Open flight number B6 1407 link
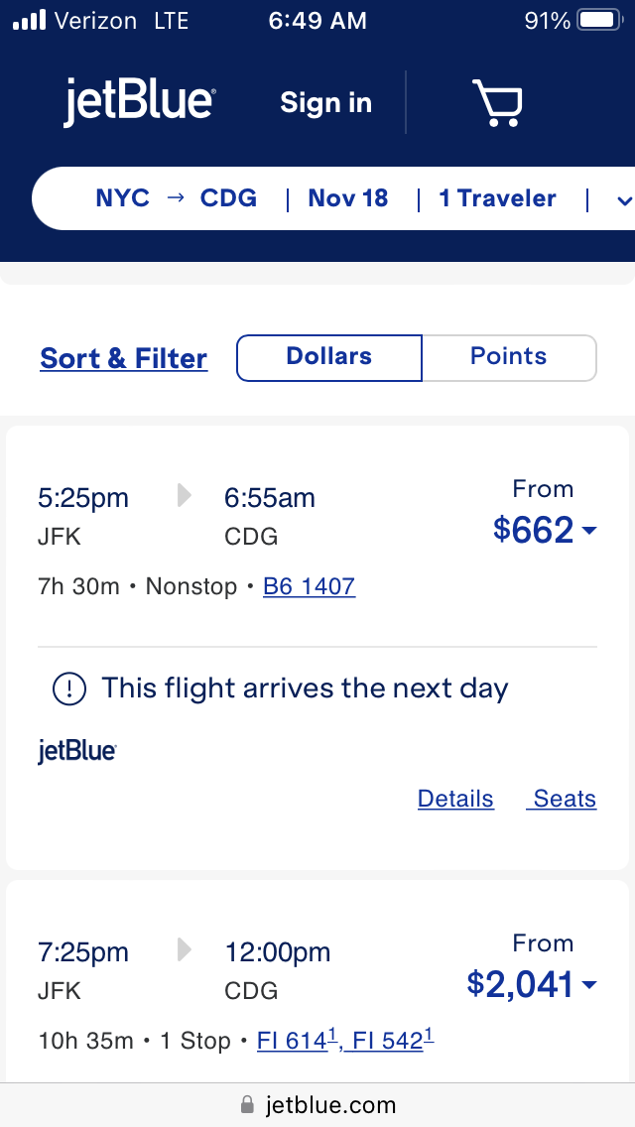The height and width of the screenshot is (1127, 635). [309, 586]
